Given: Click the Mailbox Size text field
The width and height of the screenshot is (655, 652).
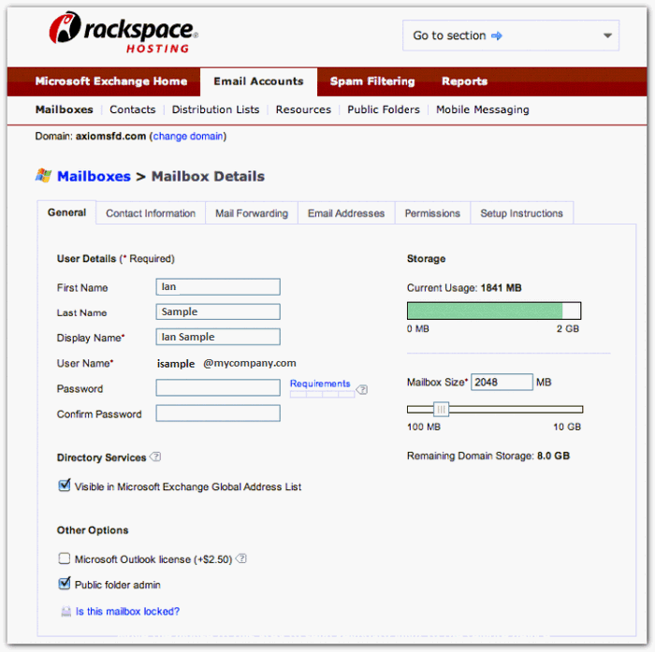Looking at the screenshot, I should tap(502, 382).
